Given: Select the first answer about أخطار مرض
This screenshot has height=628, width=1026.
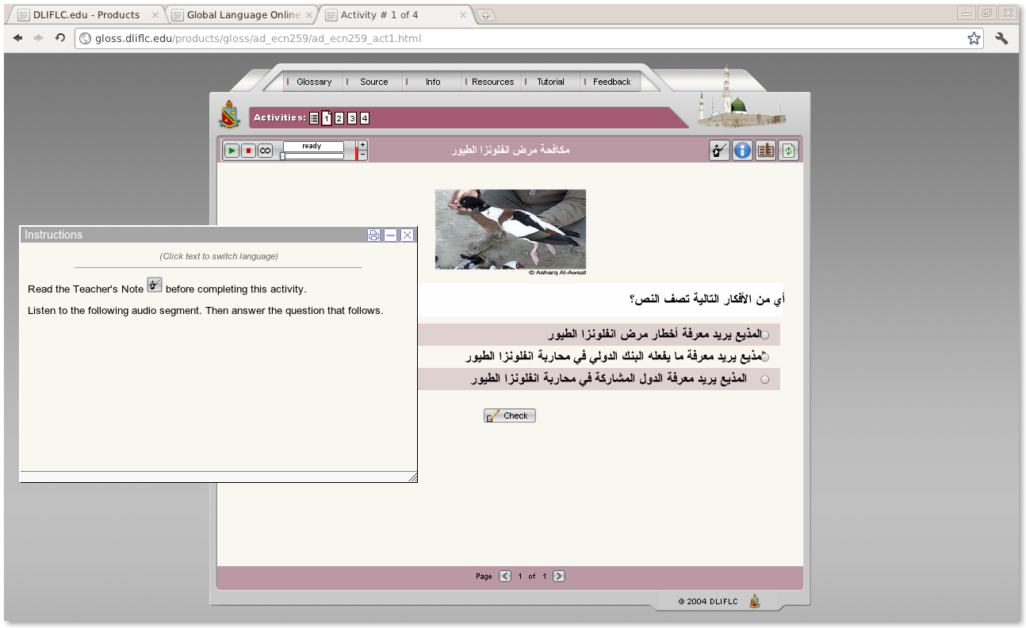Looking at the screenshot, I should tap(765, 335).
